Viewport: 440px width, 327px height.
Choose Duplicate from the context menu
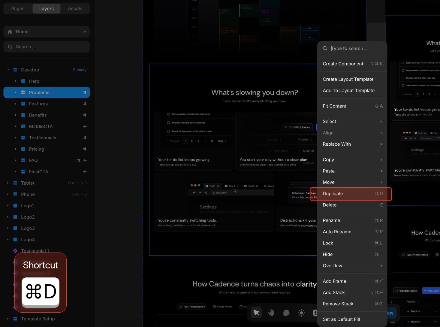(x=352, y=194)
